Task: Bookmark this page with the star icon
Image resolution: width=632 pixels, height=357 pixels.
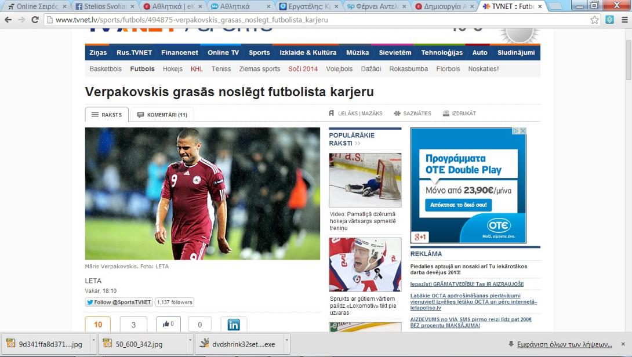Action: click(594, 20)
